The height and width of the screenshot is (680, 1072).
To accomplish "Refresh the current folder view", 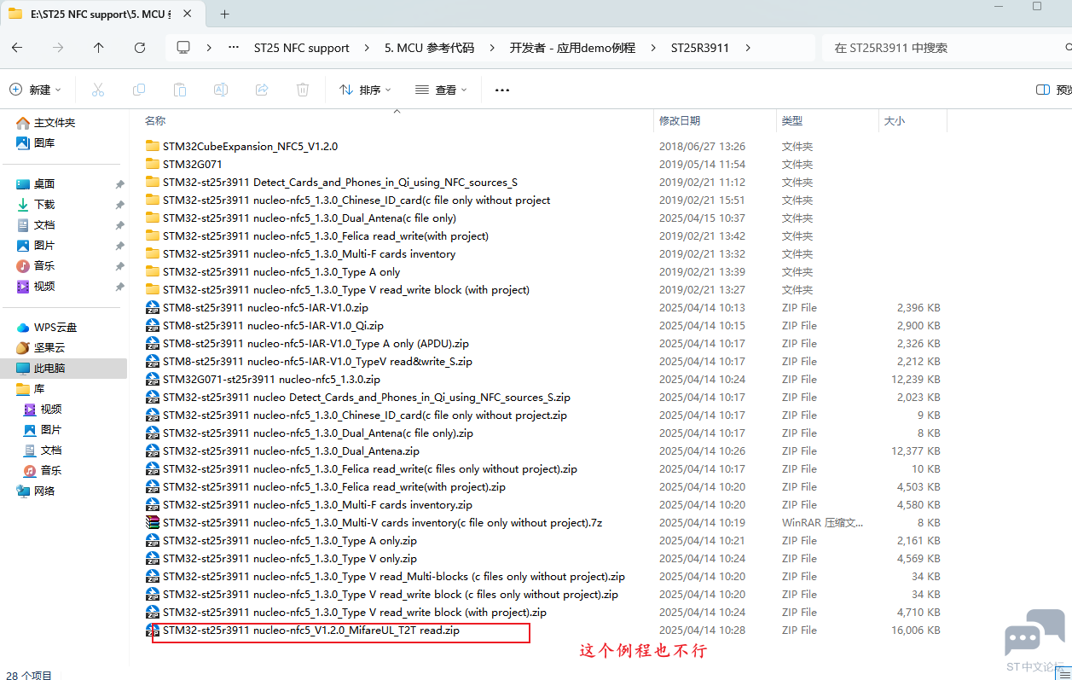I will pyautogui.click(x=140, y=48).
